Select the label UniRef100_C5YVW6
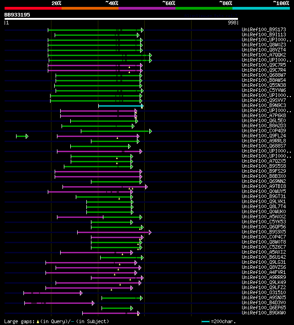 point(264,90)
